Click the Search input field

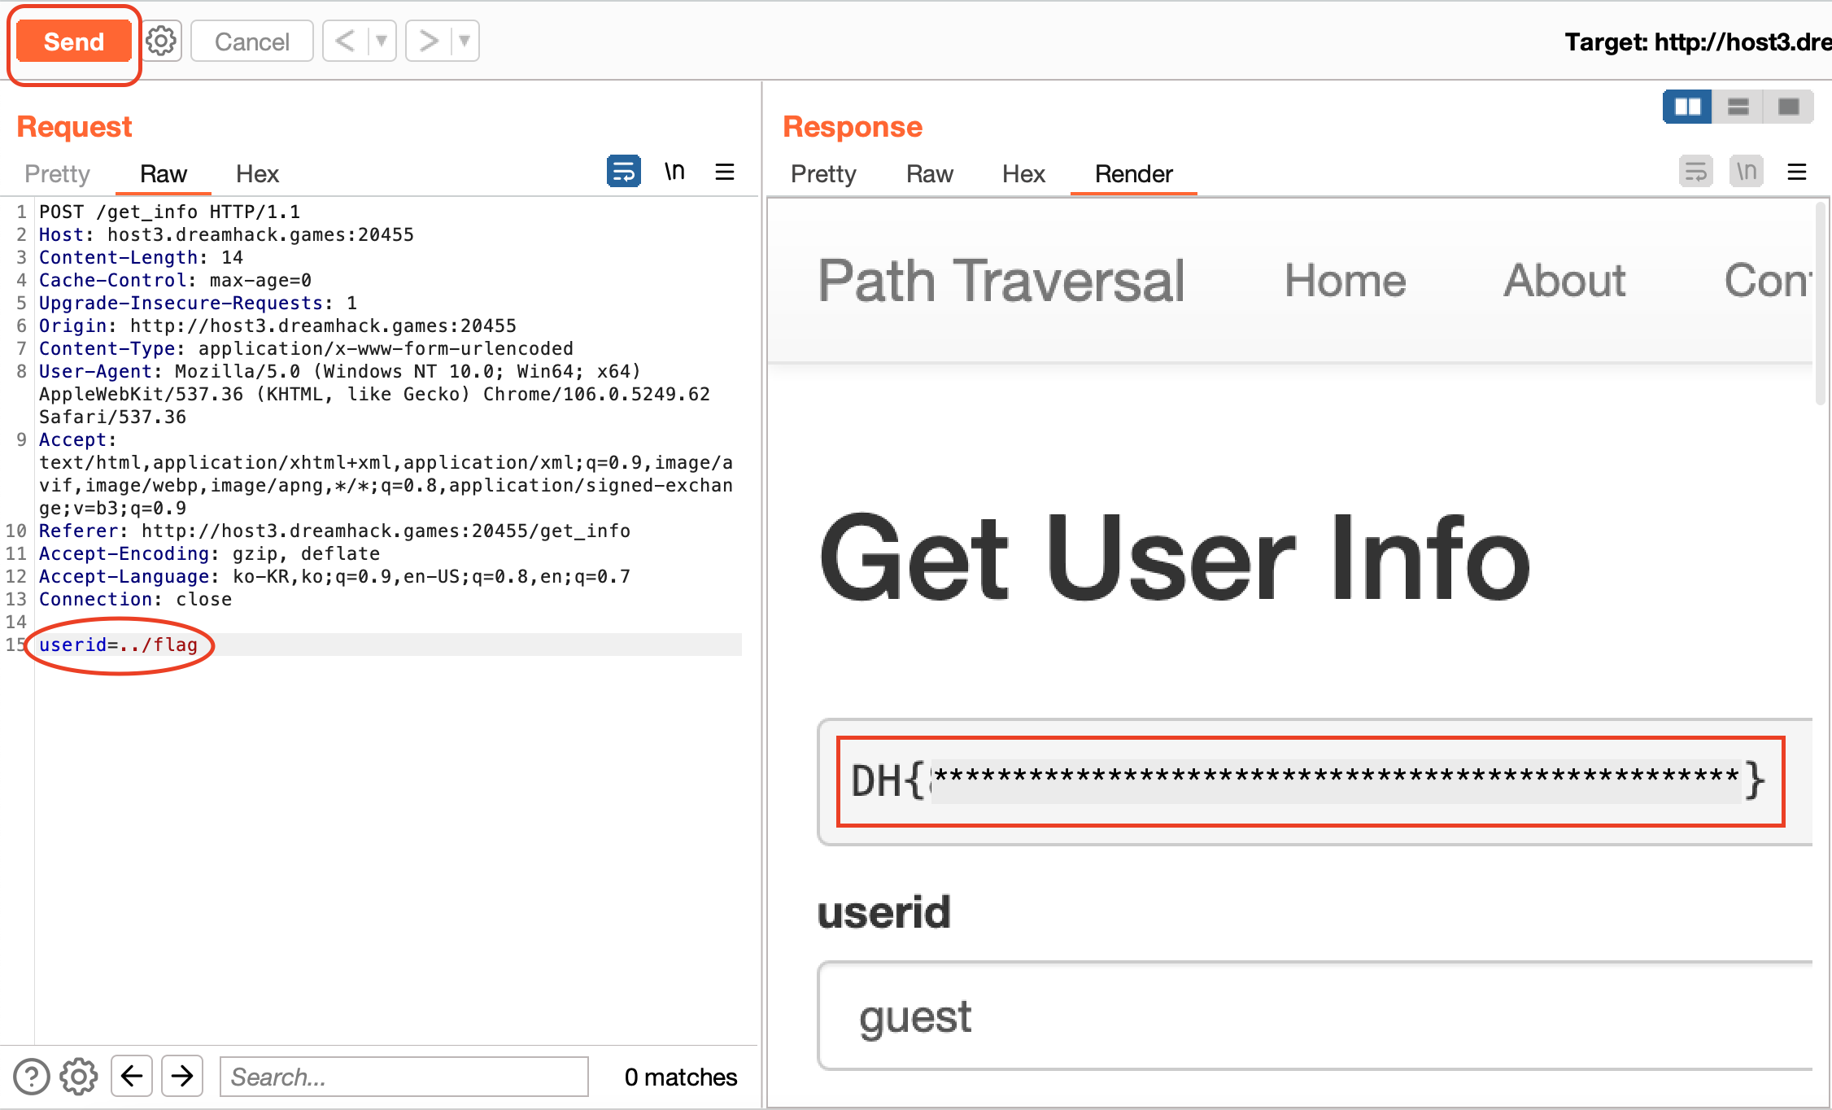(403, 1076)
